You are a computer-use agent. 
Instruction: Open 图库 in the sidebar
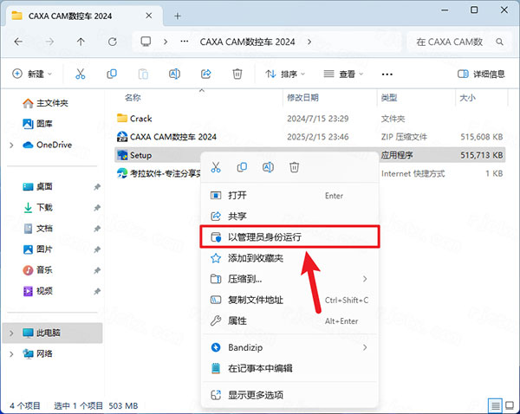click(37, 124)
